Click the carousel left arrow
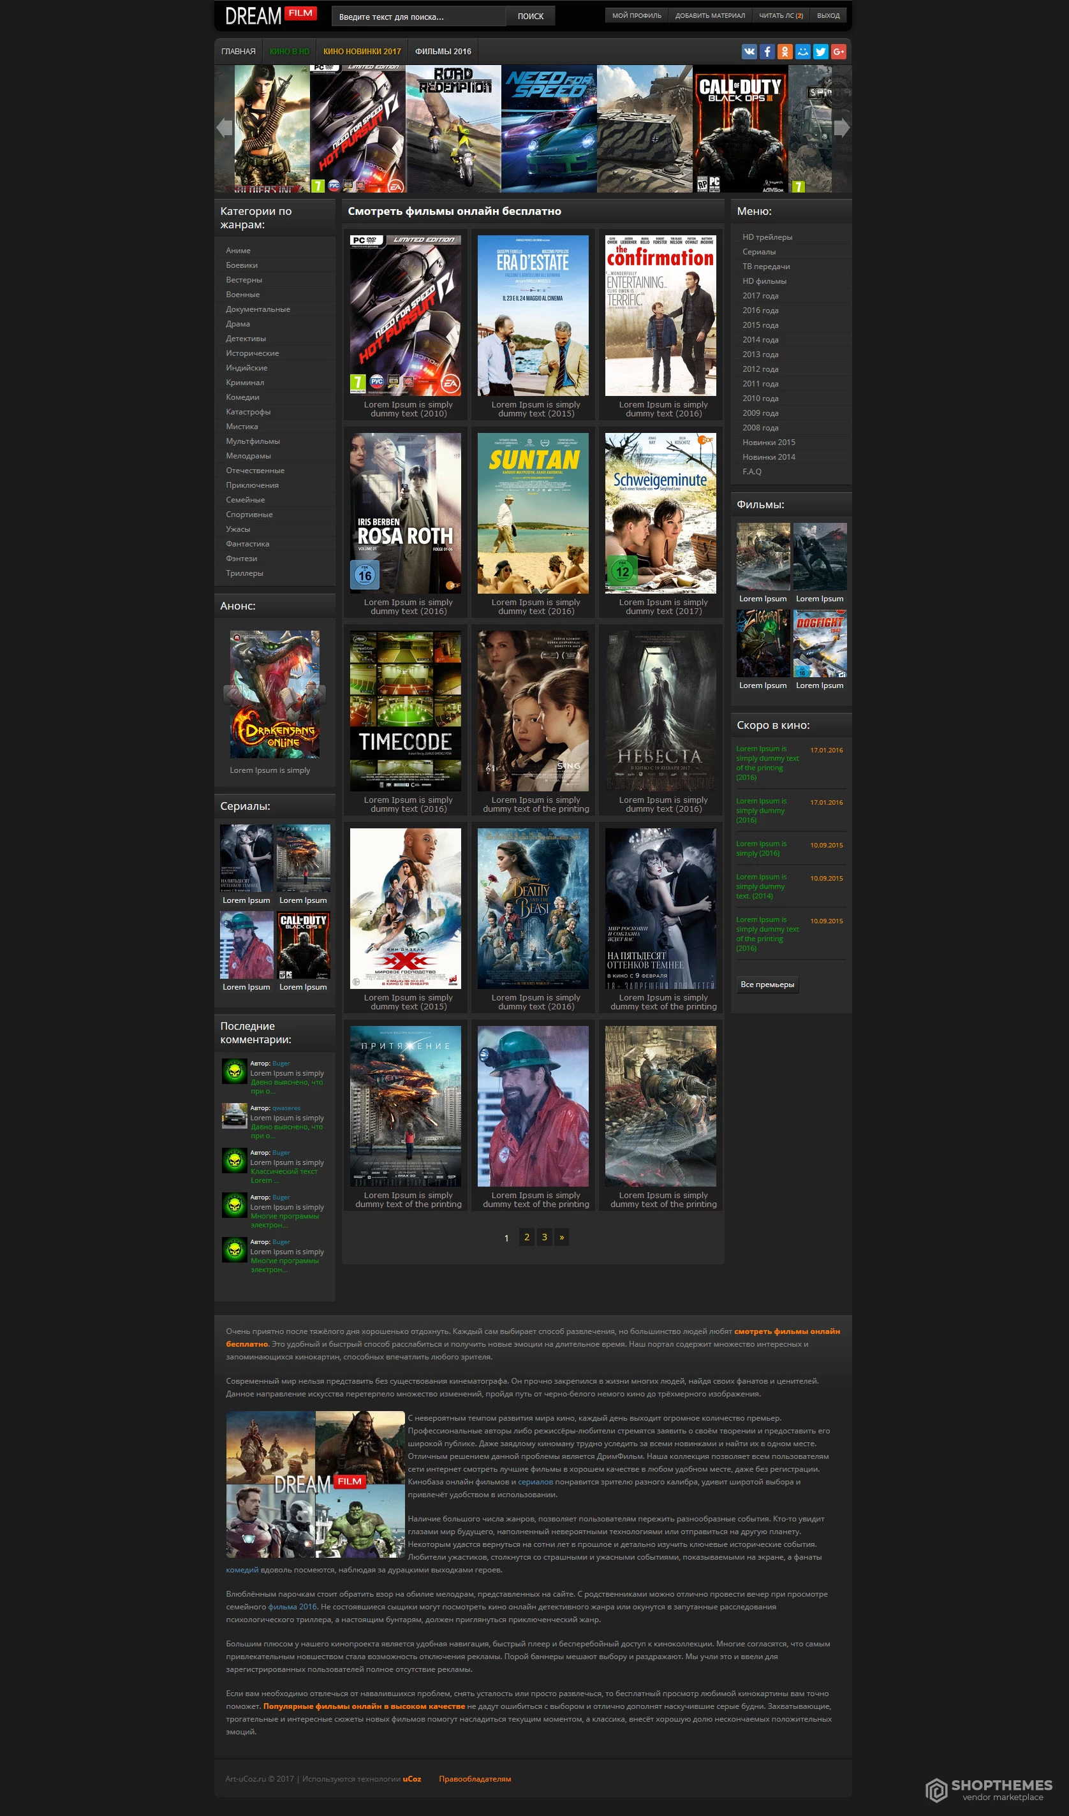The image size is (1069, 1816). point(224,128)
